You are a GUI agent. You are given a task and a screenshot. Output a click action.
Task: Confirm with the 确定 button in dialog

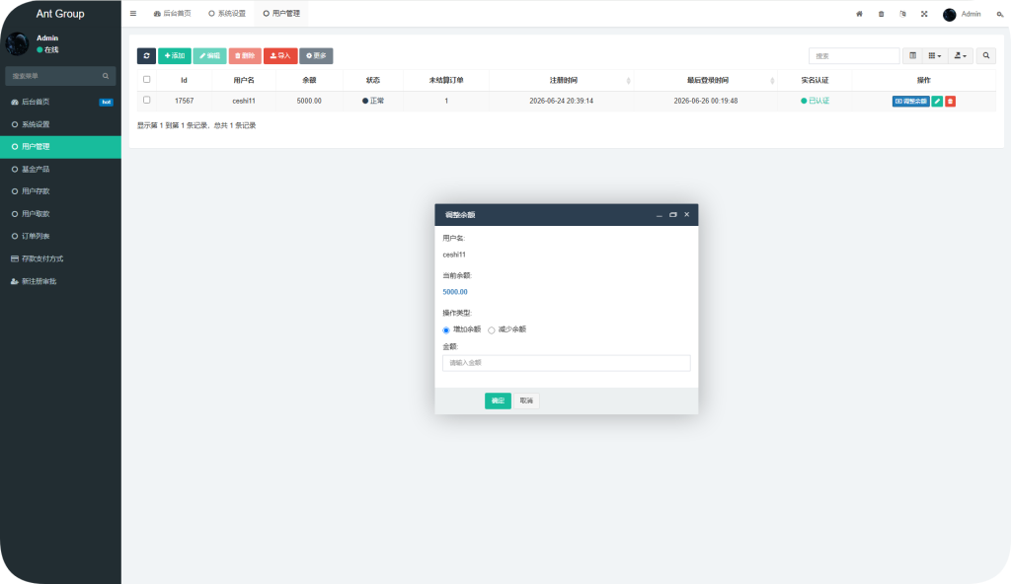[x=498, y=401]
